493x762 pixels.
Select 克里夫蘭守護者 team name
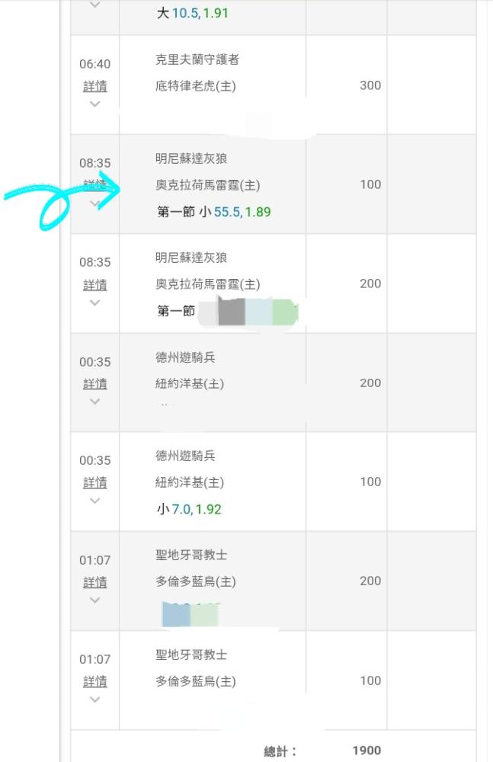pyautogui.click(x=197, y=59)
